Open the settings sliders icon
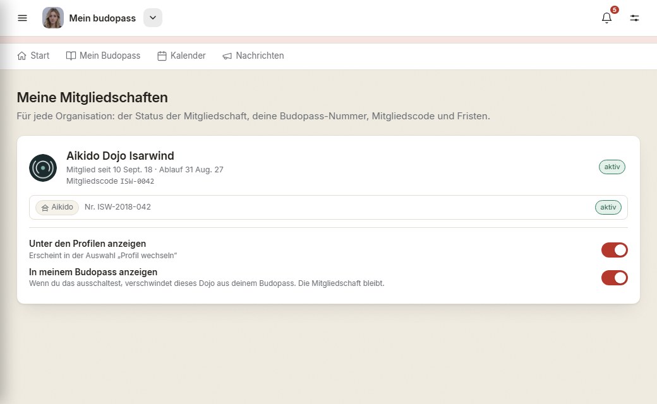657x404 pixels. point(634,18)
